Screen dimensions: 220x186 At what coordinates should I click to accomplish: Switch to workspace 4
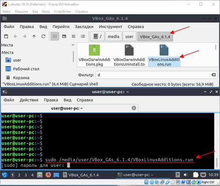click(x=32, y=175)
